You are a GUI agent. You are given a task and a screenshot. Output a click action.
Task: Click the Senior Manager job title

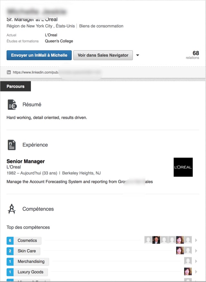[x=25, y=161]
